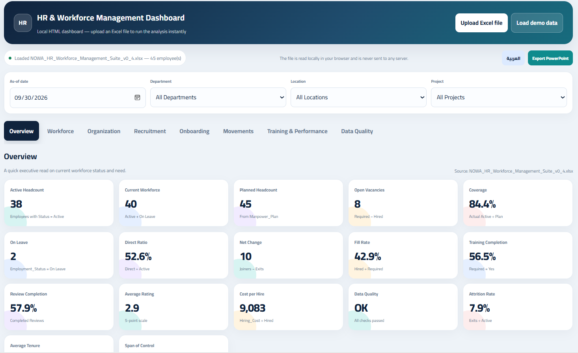578x353 pixels.
Task: Switch to the Workforce tab
Action: [60, 131]
